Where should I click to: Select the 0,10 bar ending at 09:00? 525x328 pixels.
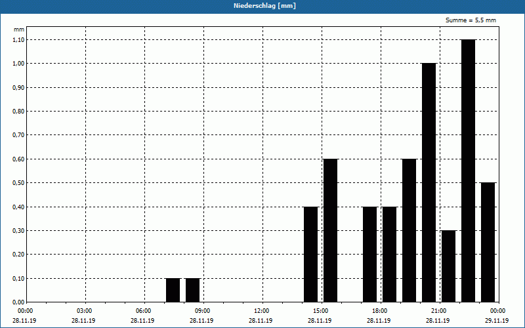click(192, 290)
